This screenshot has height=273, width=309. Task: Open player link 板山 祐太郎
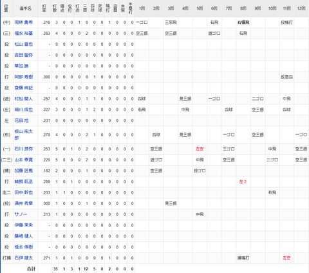click(x=24, y=135)
